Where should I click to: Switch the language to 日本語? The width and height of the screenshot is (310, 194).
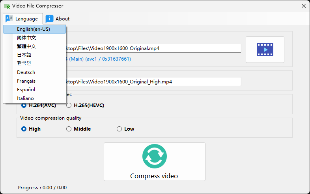pyautogui.click(x=34, y=55)
